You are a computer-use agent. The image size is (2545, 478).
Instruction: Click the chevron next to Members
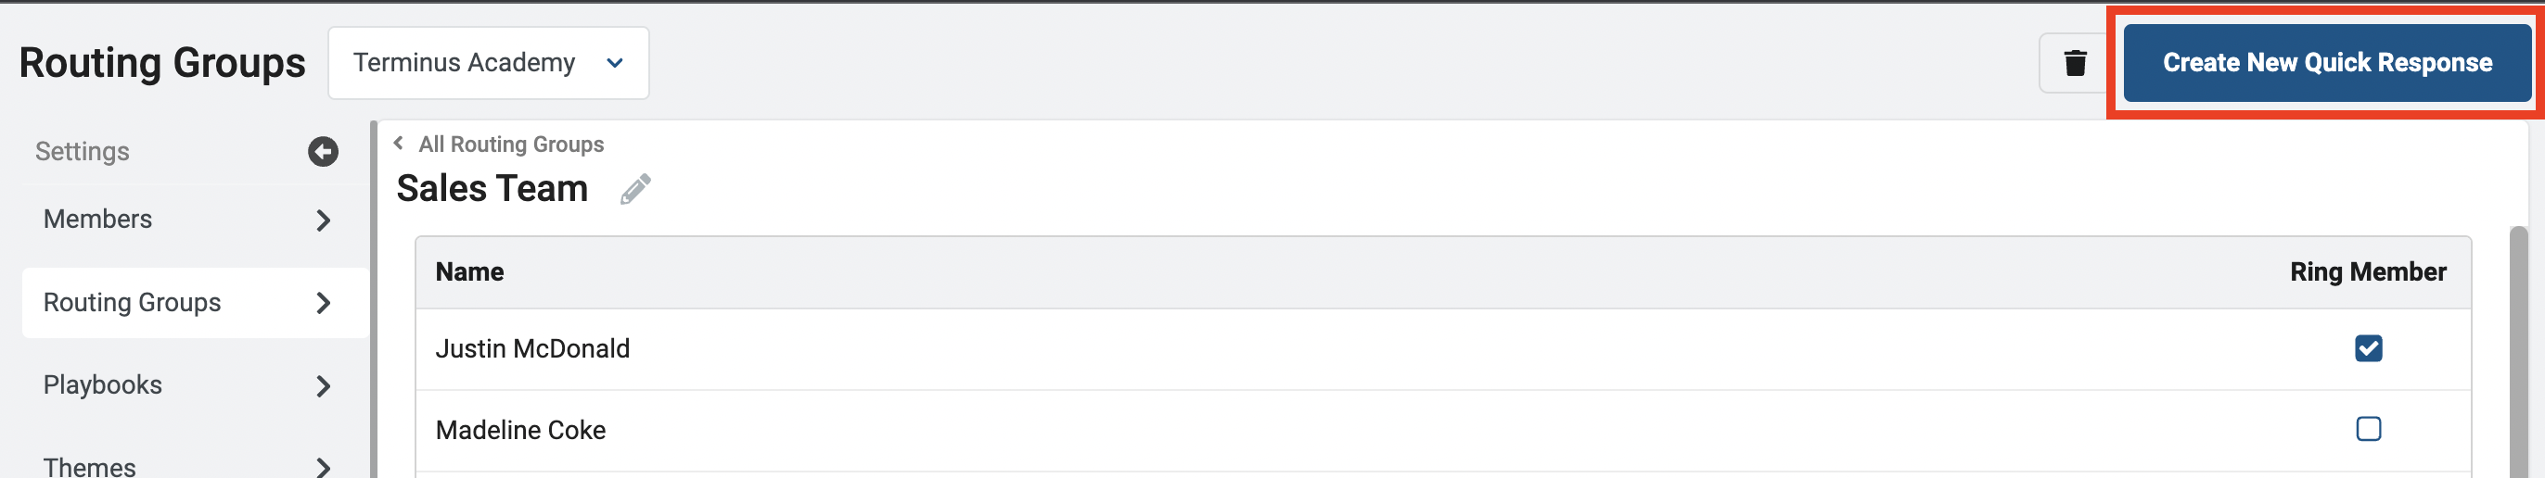(x=323, y=220)
